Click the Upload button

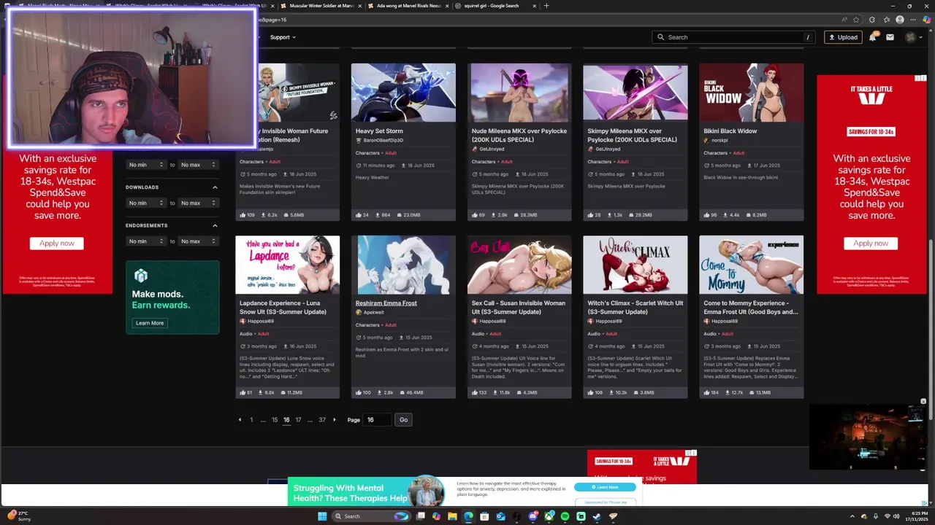pyautogui.click(x=842, y=37)
